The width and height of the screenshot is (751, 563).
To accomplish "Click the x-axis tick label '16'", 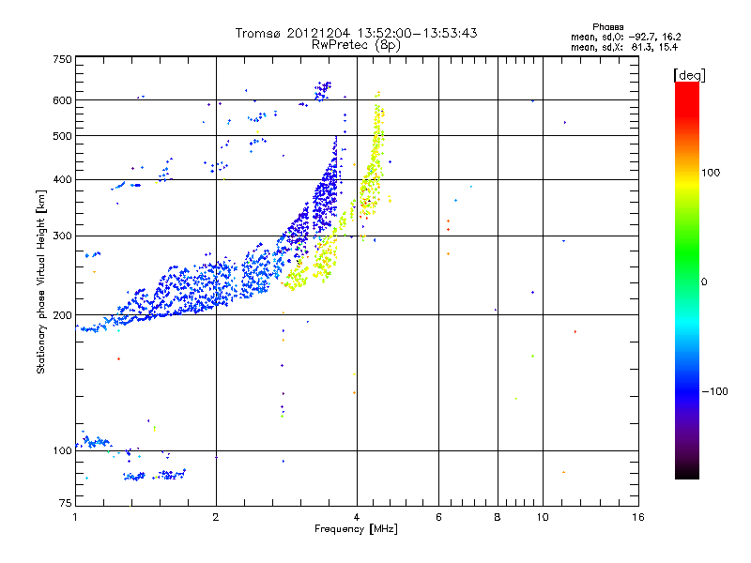I will [x=638, y=517].
